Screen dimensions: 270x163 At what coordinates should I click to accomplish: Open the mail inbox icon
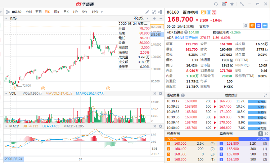(x=224, y=4)
